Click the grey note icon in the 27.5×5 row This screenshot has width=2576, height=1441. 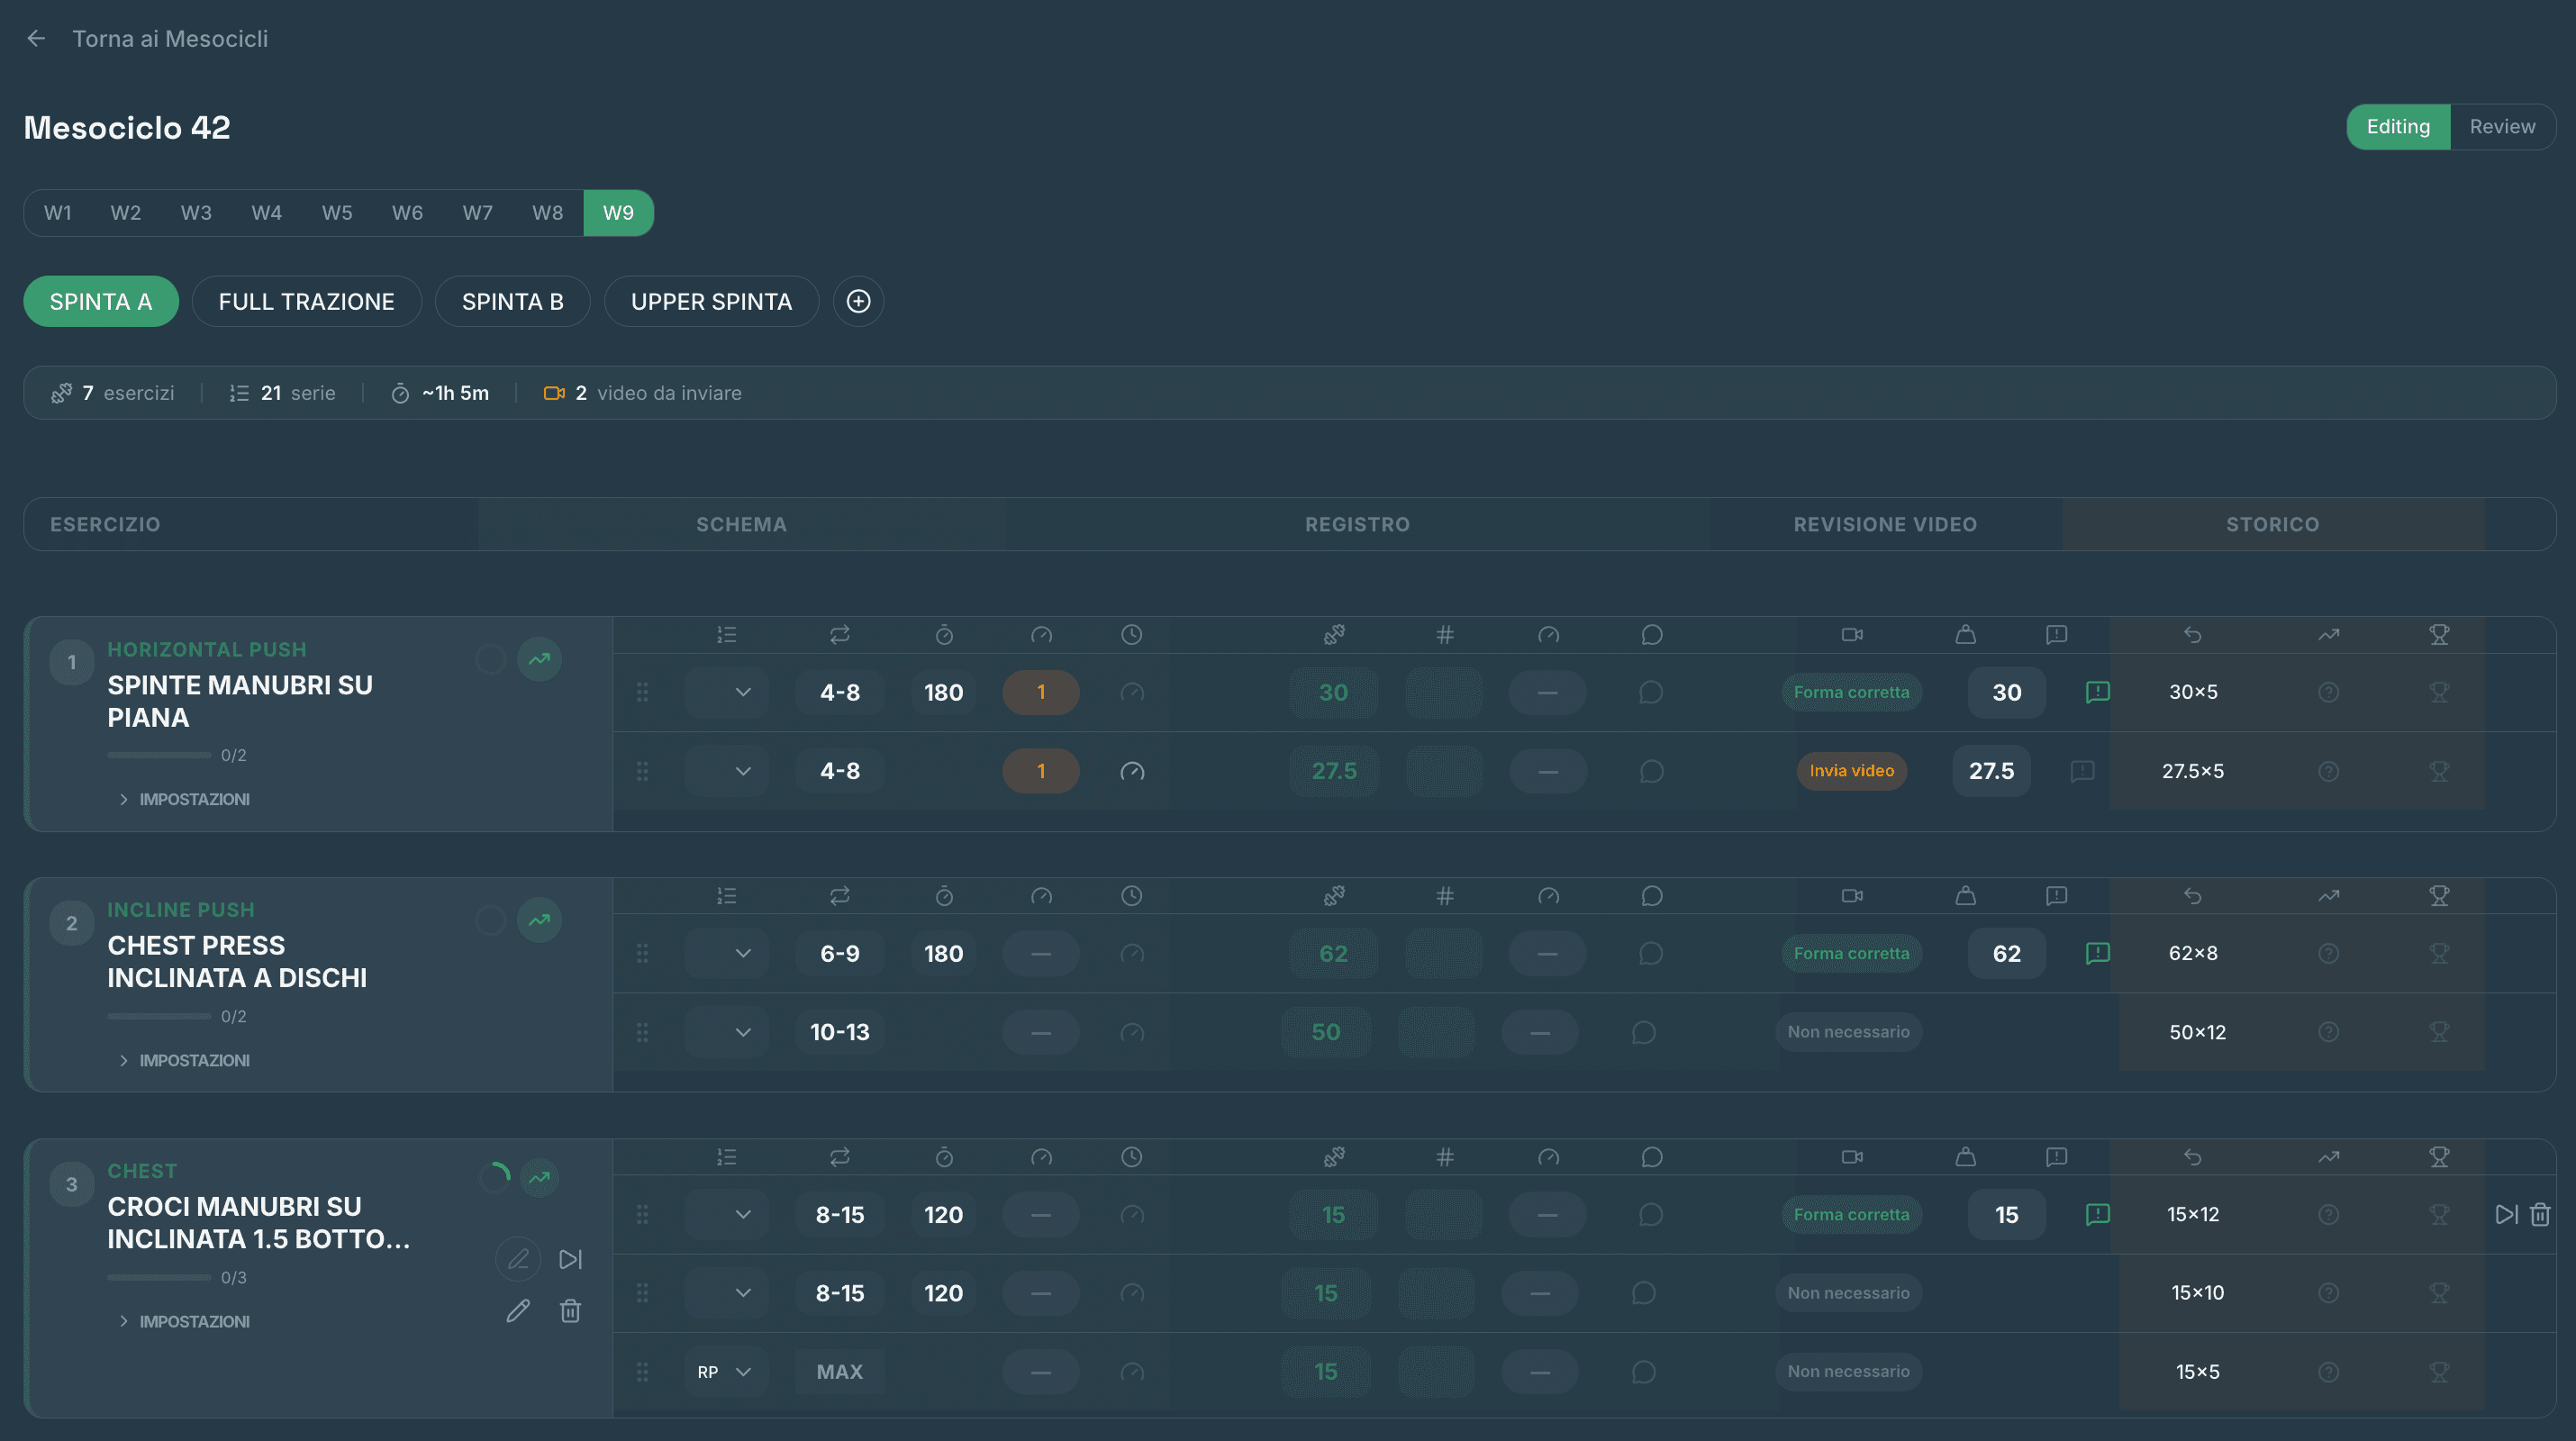[x=2082, y=771]
